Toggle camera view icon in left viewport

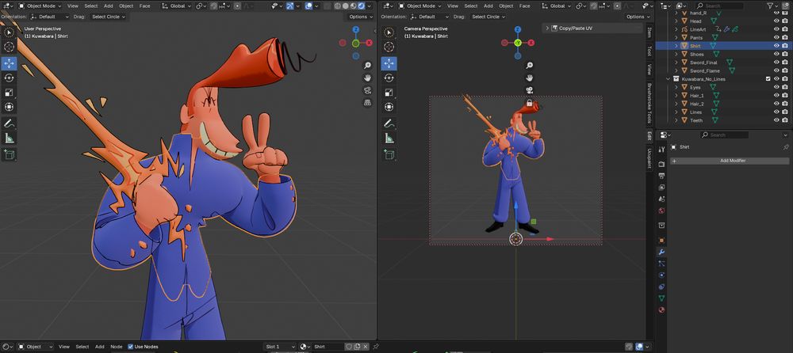point(368,90)
